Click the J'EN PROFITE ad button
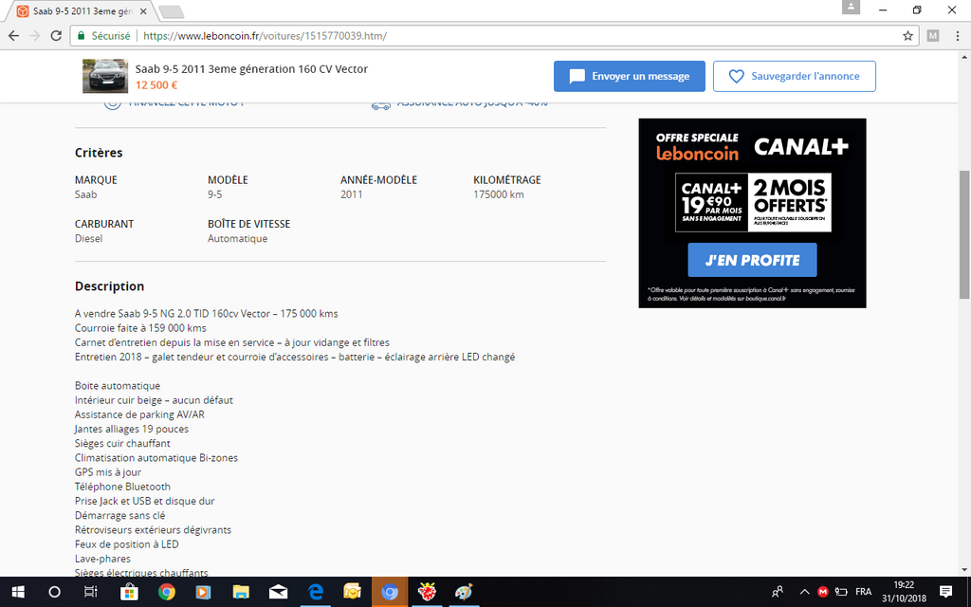971x607 pixels. click(x=752, y=260)
